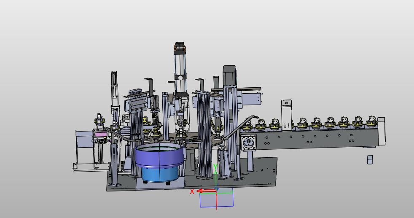Select the square conveyor drive motor flange

(248, 143)
